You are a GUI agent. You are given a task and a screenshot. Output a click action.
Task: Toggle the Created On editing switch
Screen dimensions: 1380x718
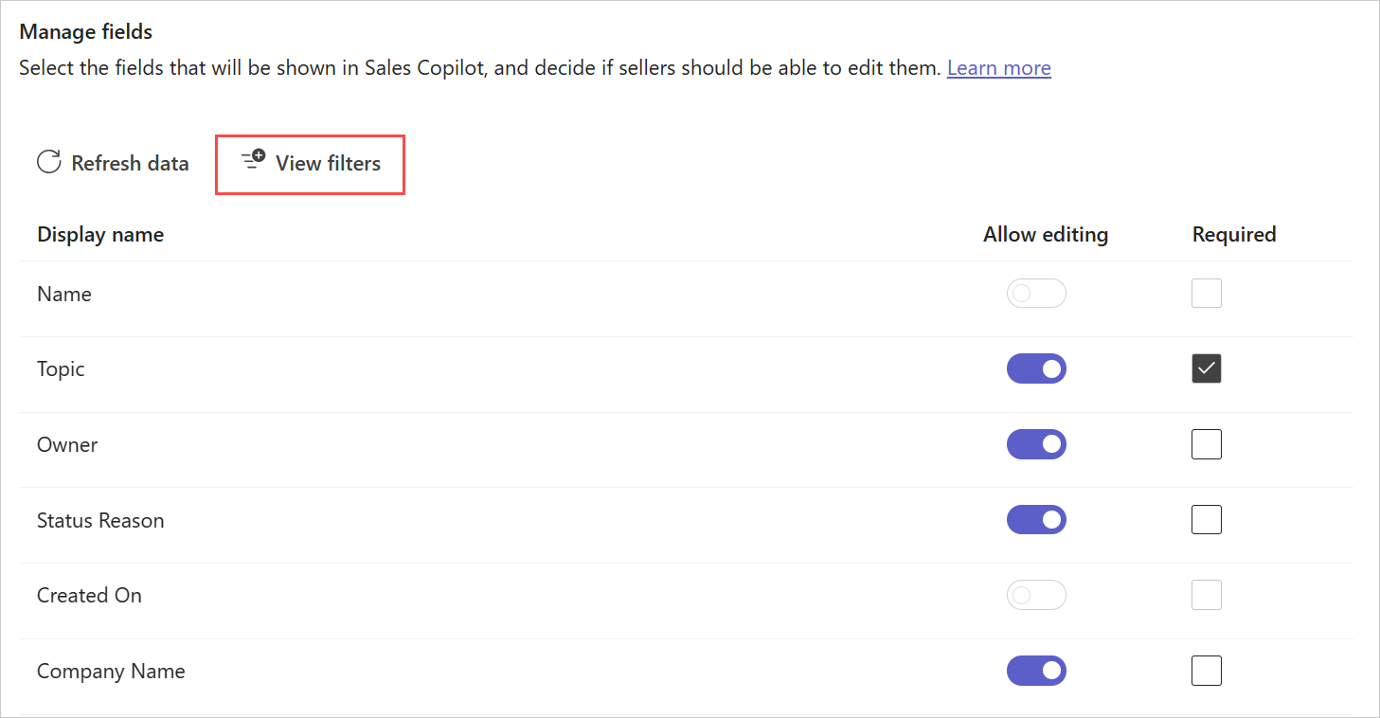coord(1036,595)
